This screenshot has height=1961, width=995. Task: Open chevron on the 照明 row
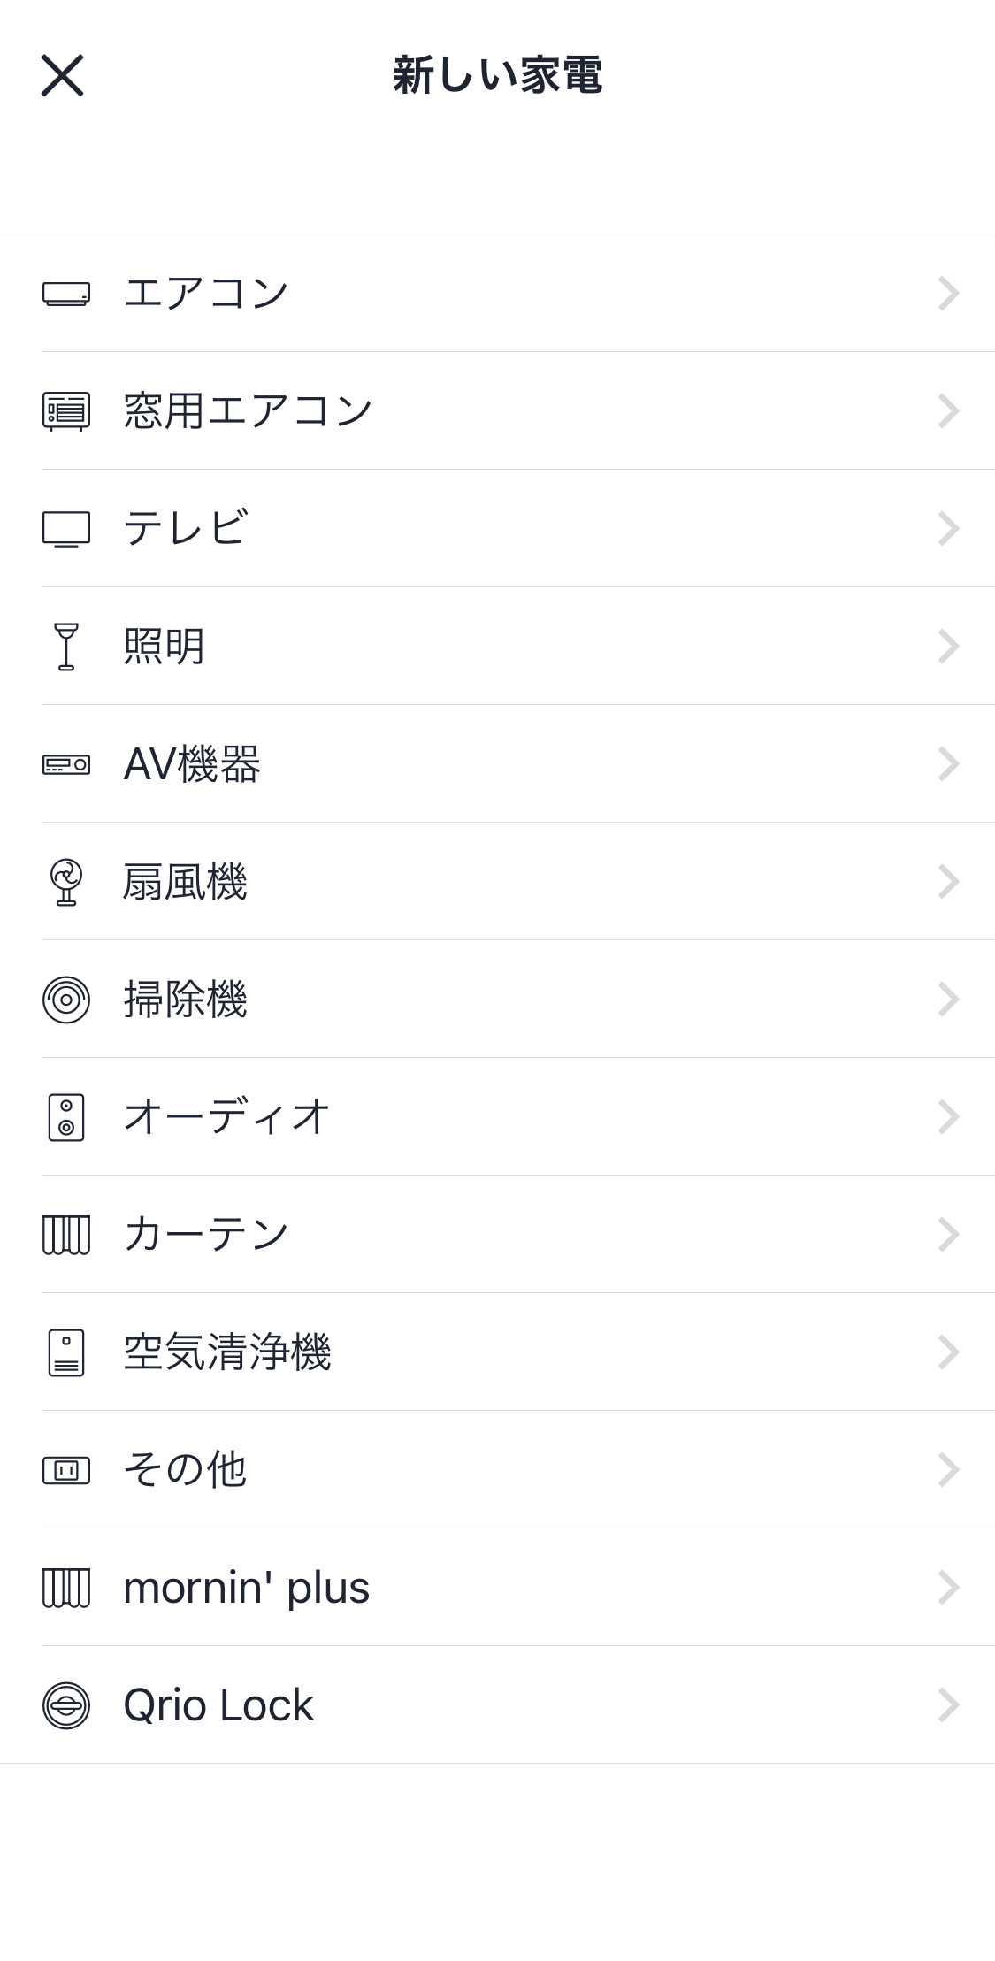[948, 647]
